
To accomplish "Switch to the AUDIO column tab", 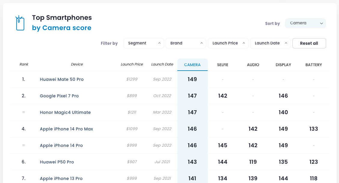I will [x=253, y=65].
